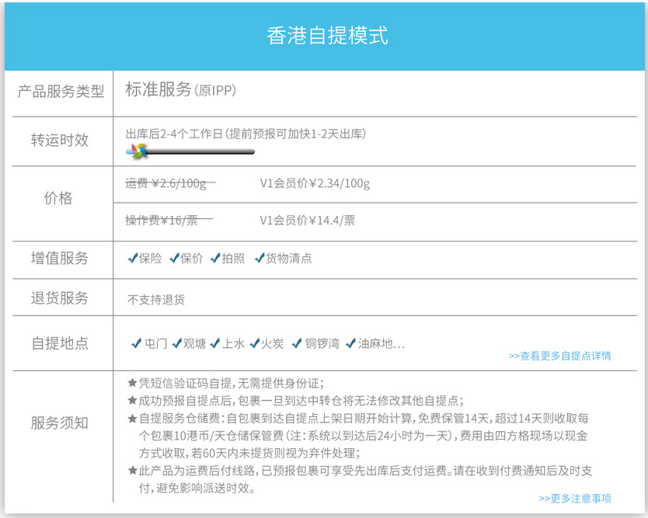Click V1会员价¥14.4/票 handling fee price
This screenshot has width=648, height=518.
pyautogui.click(x=307, y=220)
